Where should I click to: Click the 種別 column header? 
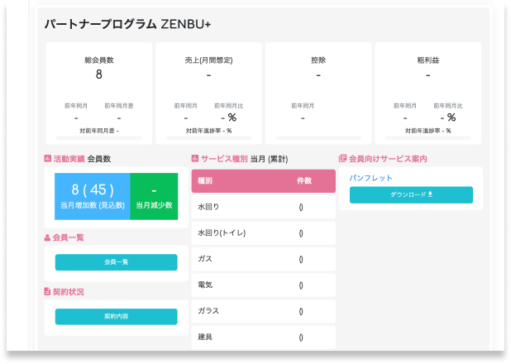point(205,180)
